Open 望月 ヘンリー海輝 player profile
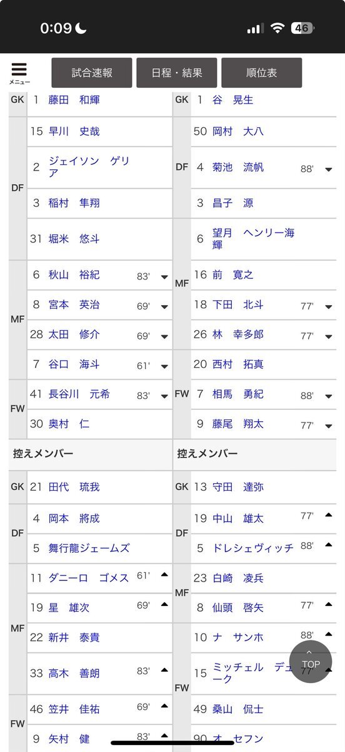Viewport: 345px width, 752px height. pos(253,239)
